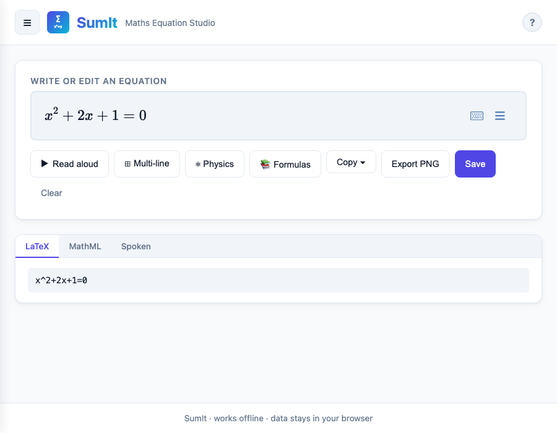Viewport: 557px width, 433px height.
Task: Open the hamburger menu at top left
Action: tap(27, 22)
